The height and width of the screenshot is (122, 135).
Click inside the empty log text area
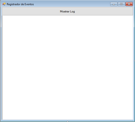pos(67,68)
